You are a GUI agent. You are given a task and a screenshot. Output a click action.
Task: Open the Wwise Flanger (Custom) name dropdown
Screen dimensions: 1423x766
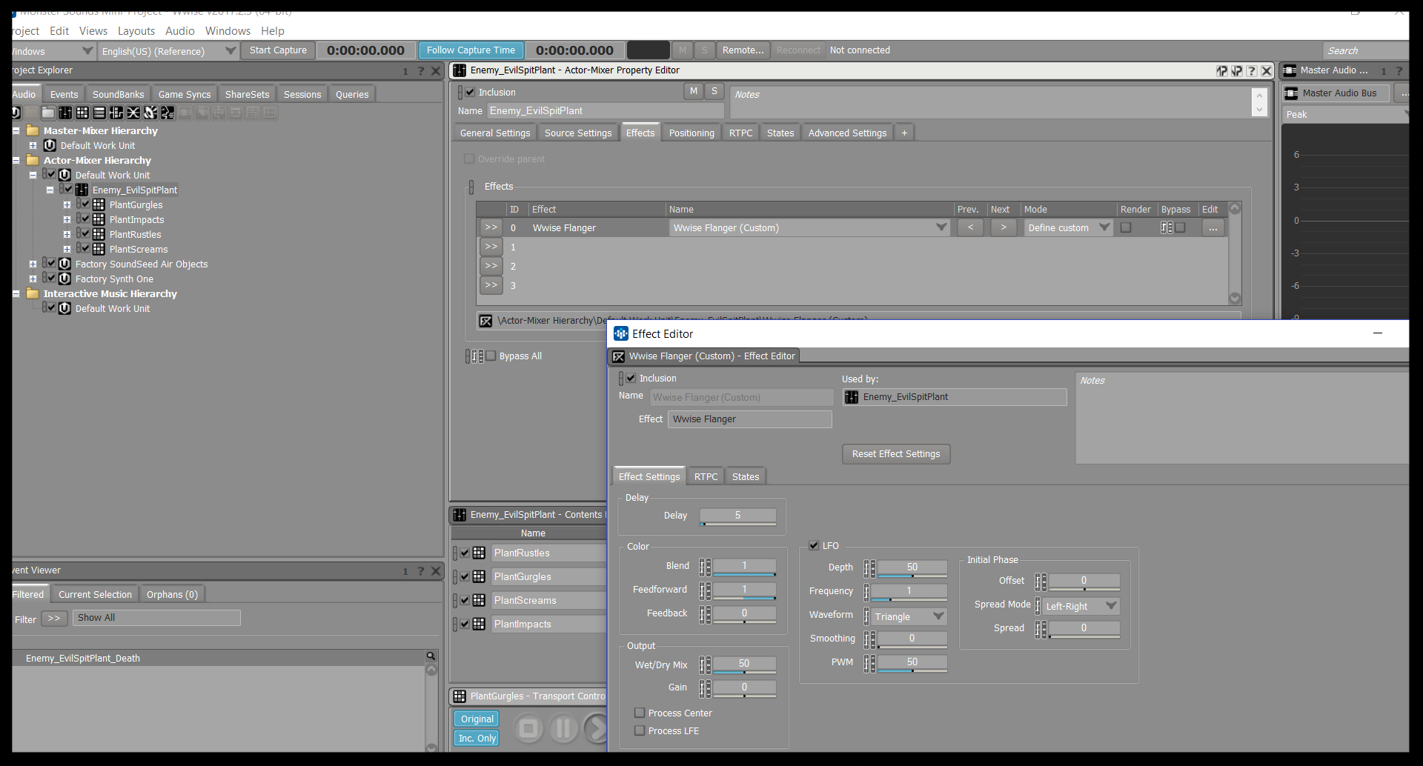pos(942,227)
